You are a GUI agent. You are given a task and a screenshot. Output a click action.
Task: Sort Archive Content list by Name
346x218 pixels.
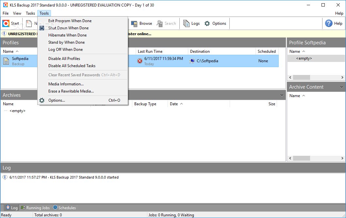click(297, 96)
